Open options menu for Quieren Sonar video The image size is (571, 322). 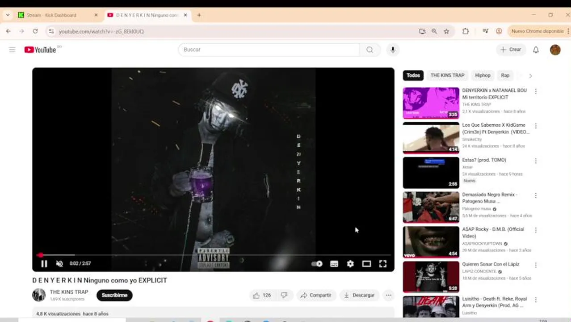[536, 265]
